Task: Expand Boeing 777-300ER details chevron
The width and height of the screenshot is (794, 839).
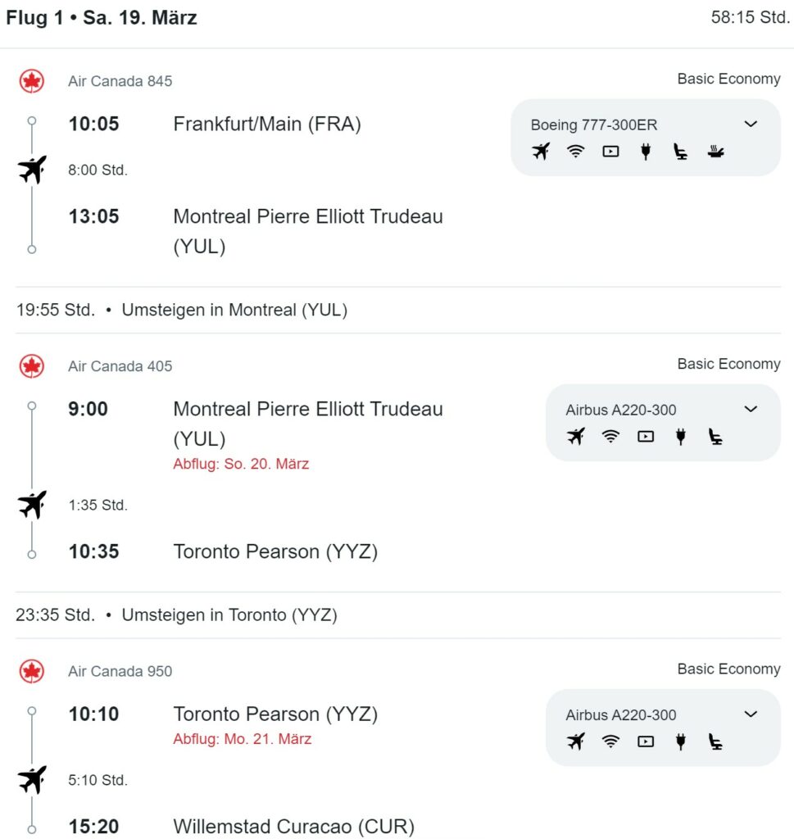Action: [x=751, y=125]
